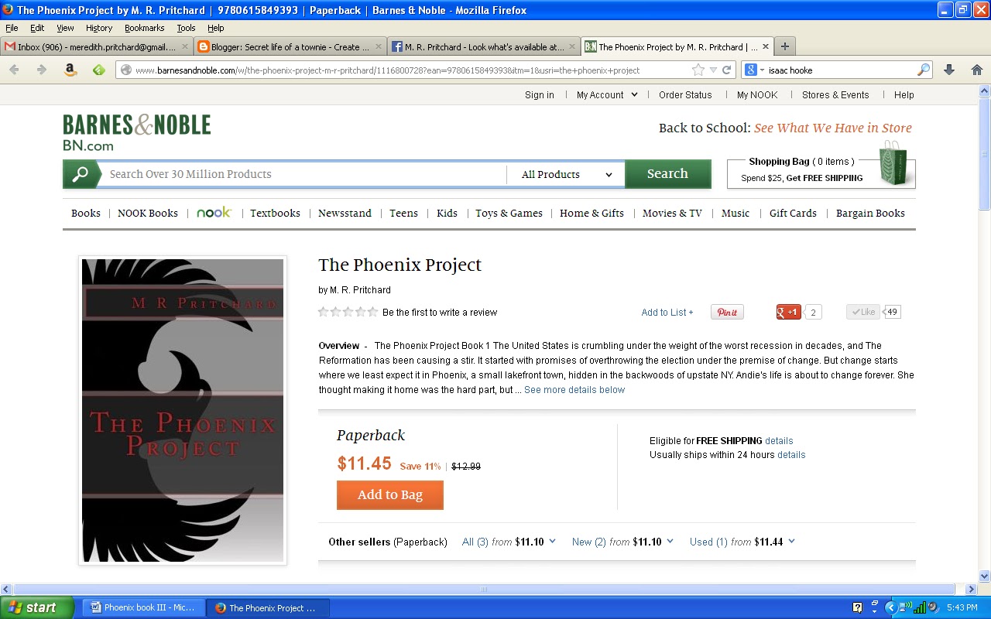The image size is (991, 619).
Task: Click the magnifier in the Firefox search box
Action: tap(924, 70)
